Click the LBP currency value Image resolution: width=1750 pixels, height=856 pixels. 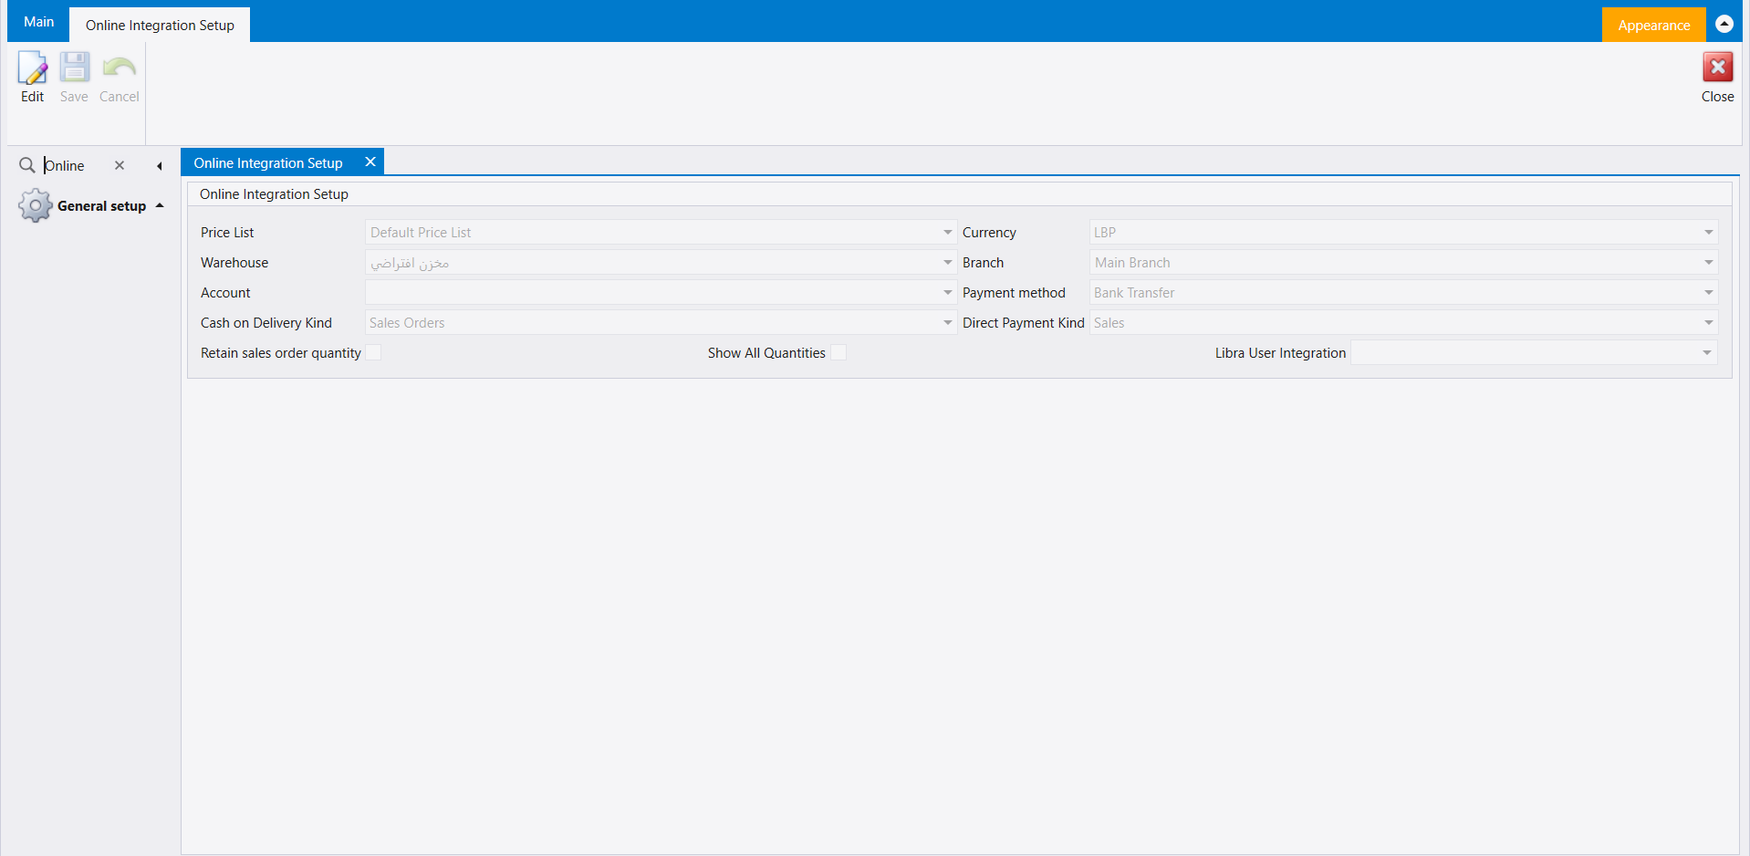click(x=1105, y=233)
